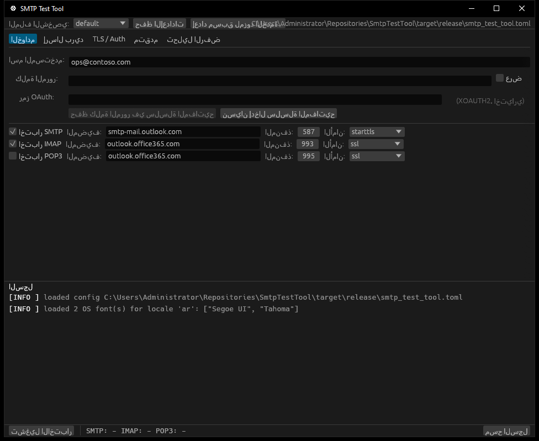Toggle the اختبار IMAP checkbox
Viewport: 539px width, 441px height.
[13, 144]
